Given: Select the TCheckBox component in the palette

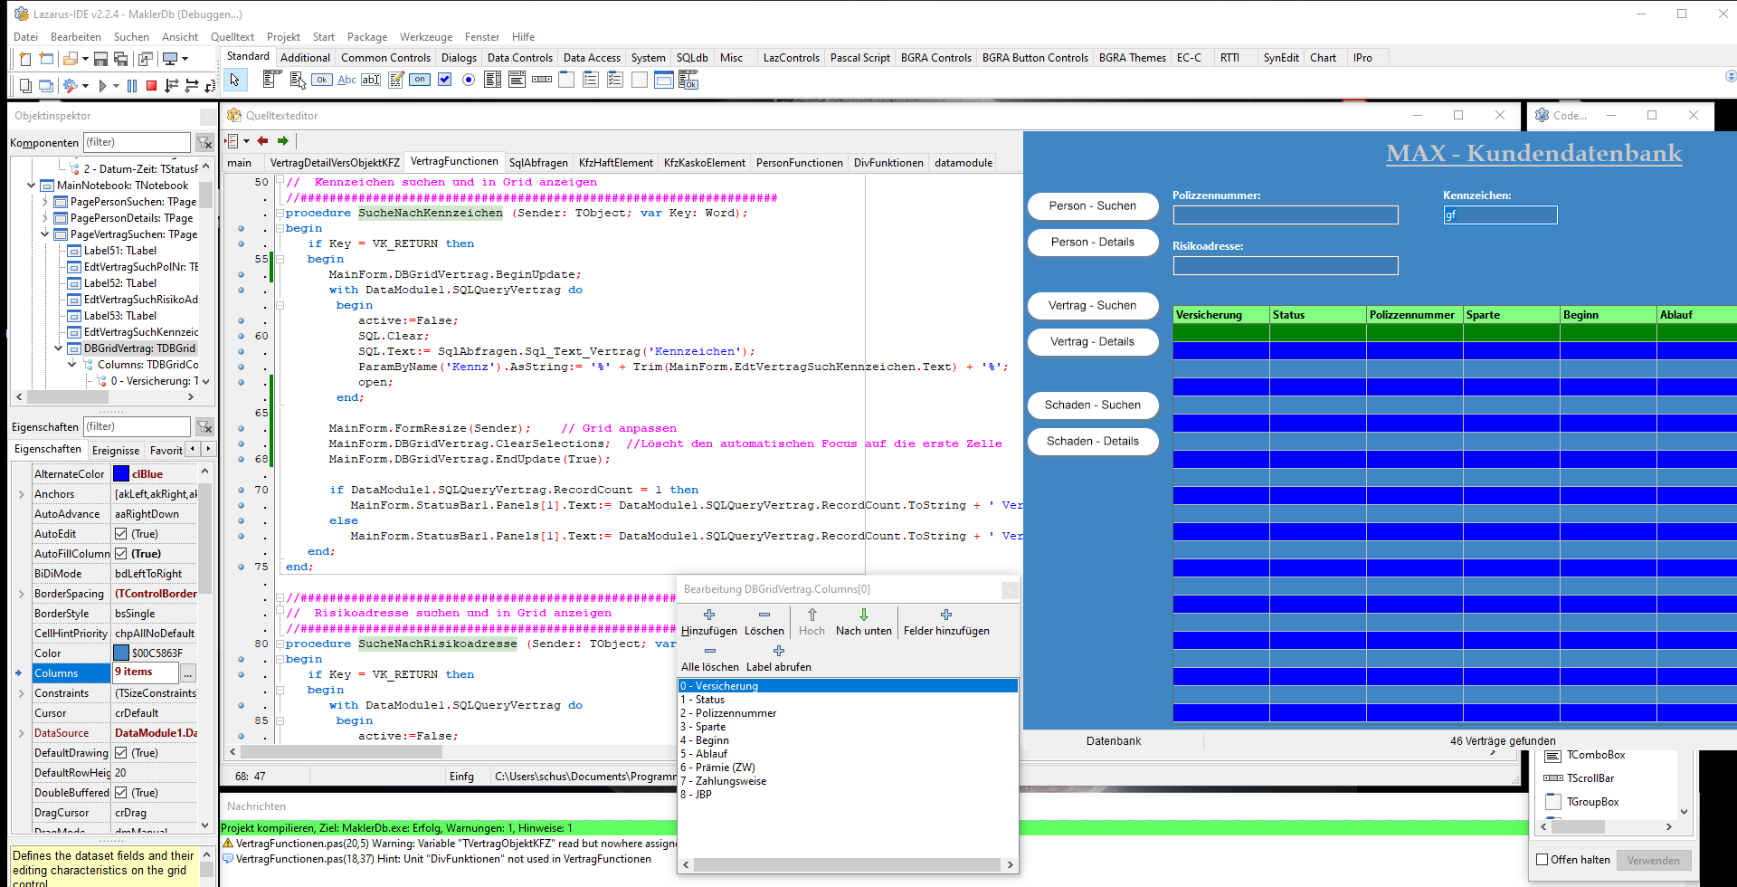Looking at the screenshot, I should pyautogui.click(x=444, y=80).
